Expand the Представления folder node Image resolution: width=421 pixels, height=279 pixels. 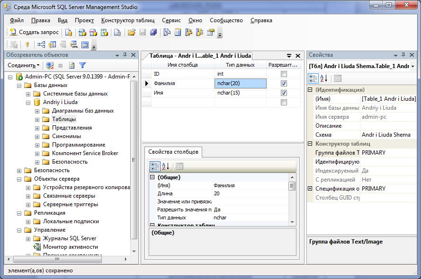(37, 128)
